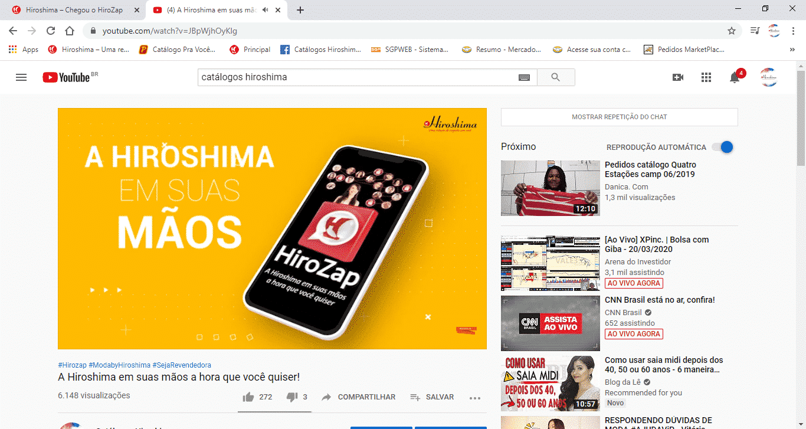Screen dimensions: 806x429
Task: Open the SGPWEB - Sistema bookmark
Action: coord(409,50)
